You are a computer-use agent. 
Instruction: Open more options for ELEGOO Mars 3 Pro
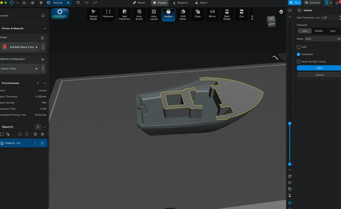(x=43, y=47)
